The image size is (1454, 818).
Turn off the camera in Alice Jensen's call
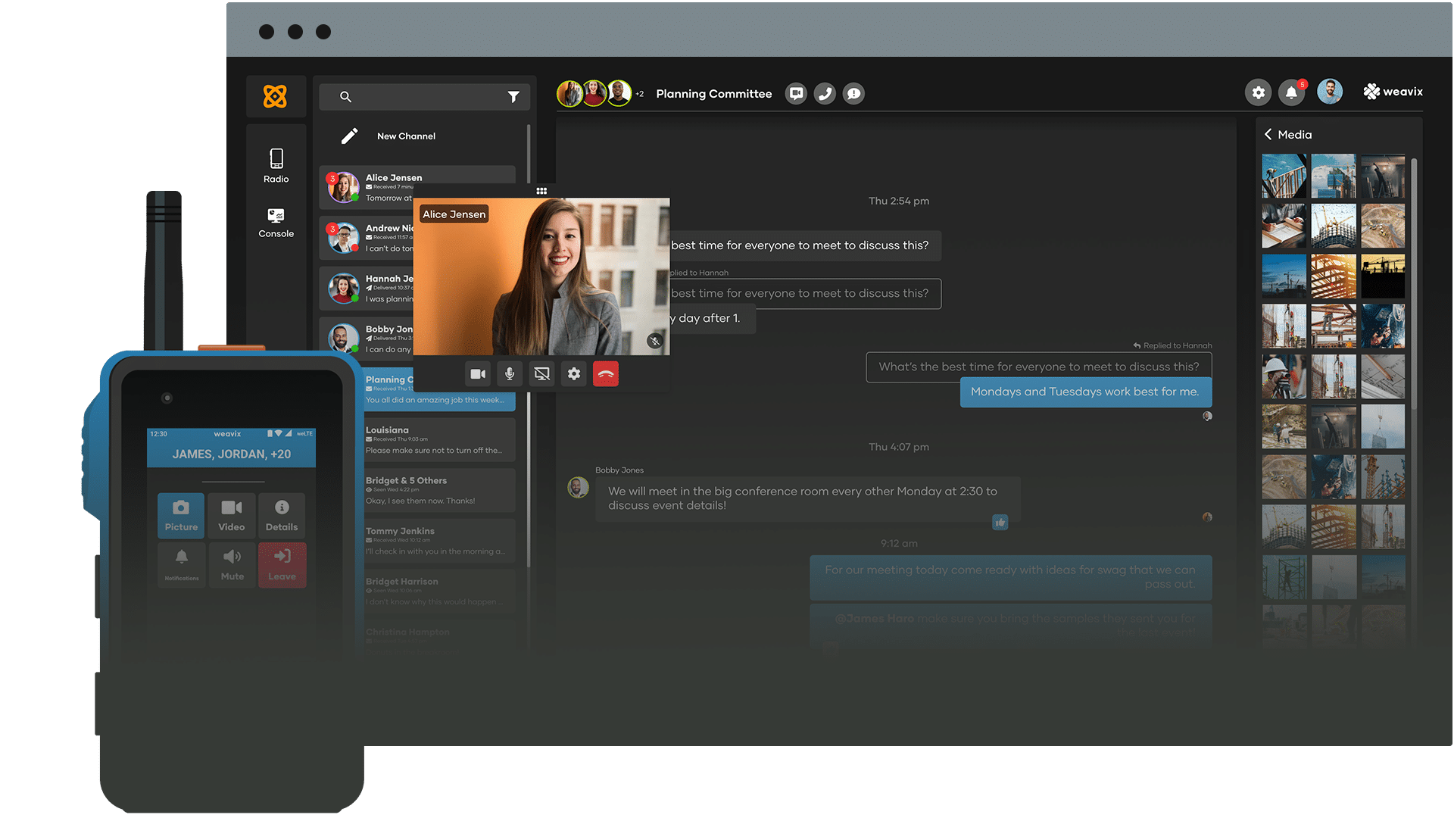477,373
